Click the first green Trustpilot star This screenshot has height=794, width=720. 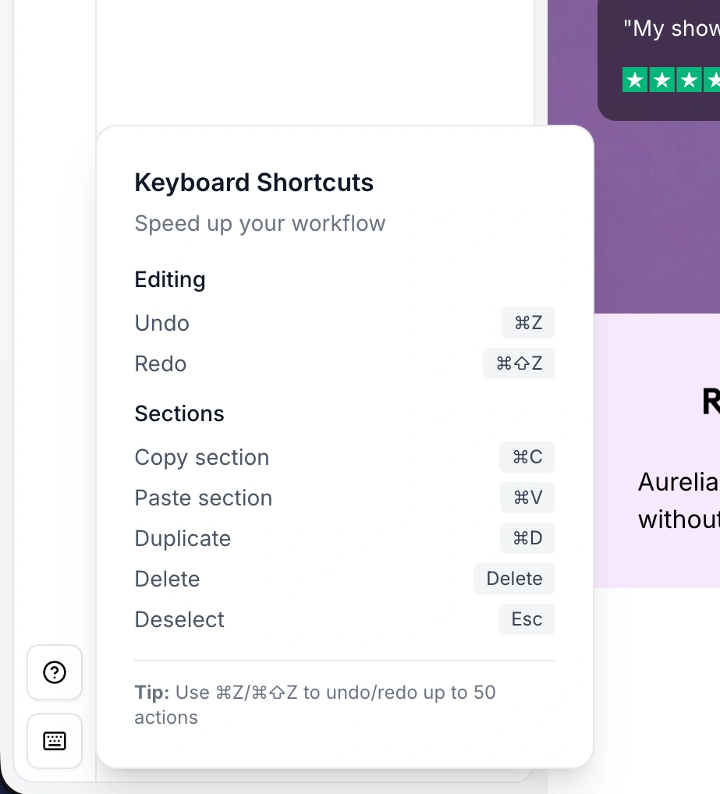(635, 80)
